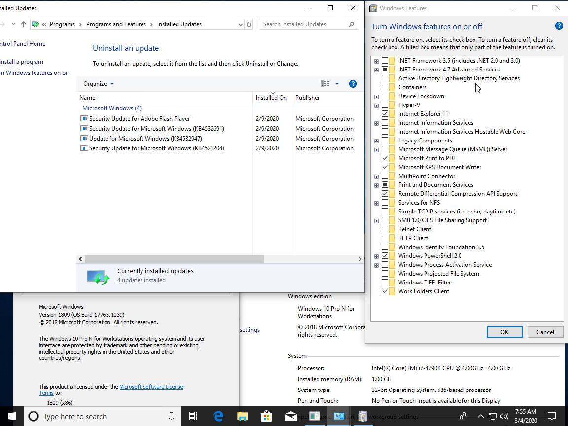Click the Installed Updates breadcrumb
This screenshot has width=568, height=426.
click(x=179, y=24)
